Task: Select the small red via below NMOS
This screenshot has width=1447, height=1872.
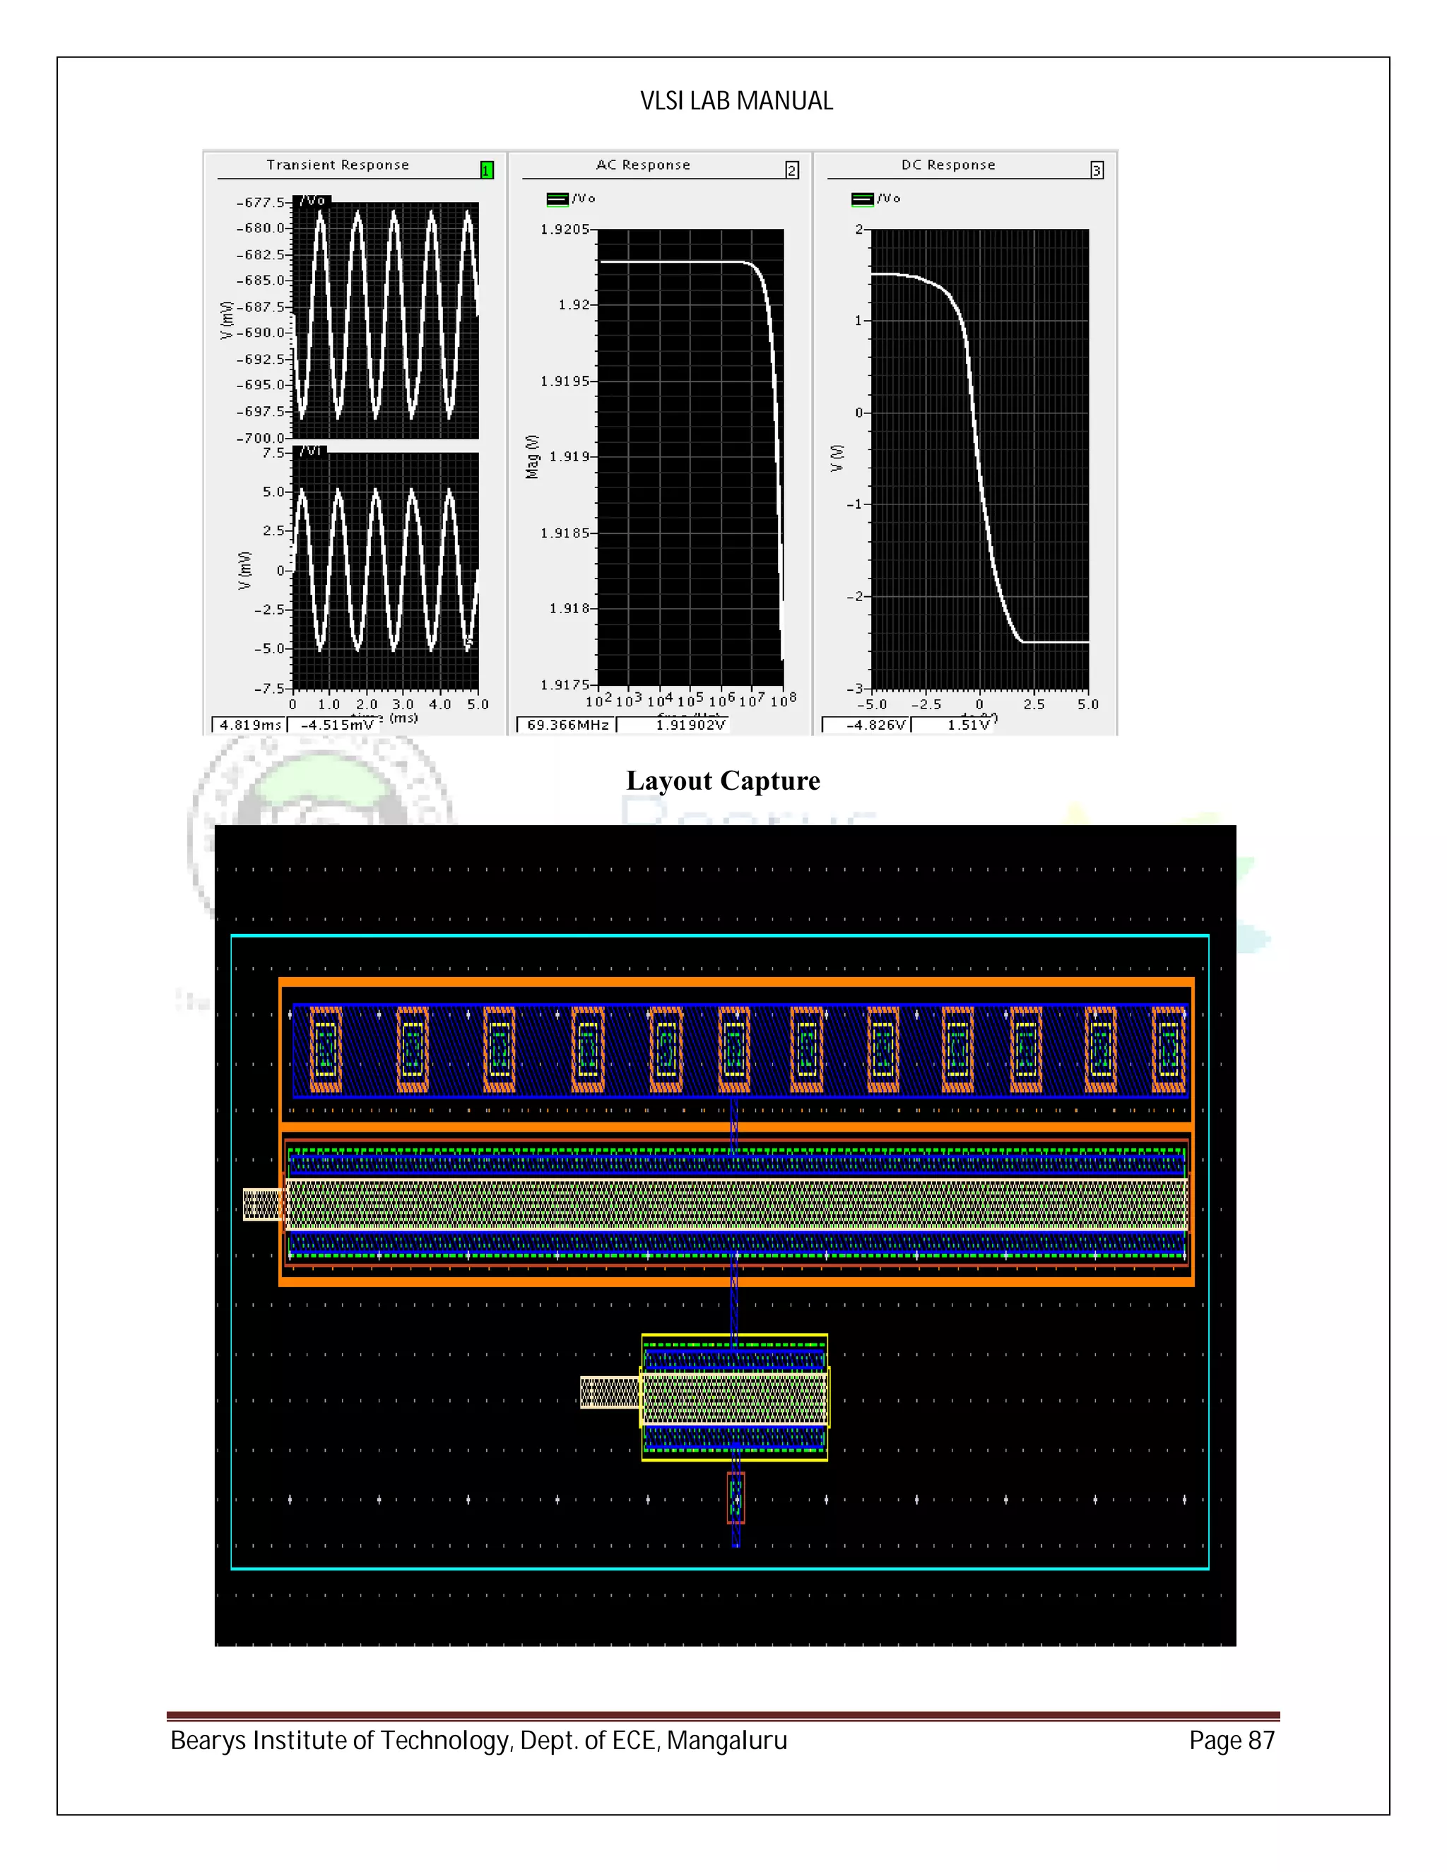Action: pos(736,1498)
